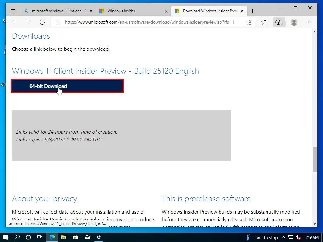Click Links valid for 24 hours text
Screen dimensions: 323x242
[67, 132]
